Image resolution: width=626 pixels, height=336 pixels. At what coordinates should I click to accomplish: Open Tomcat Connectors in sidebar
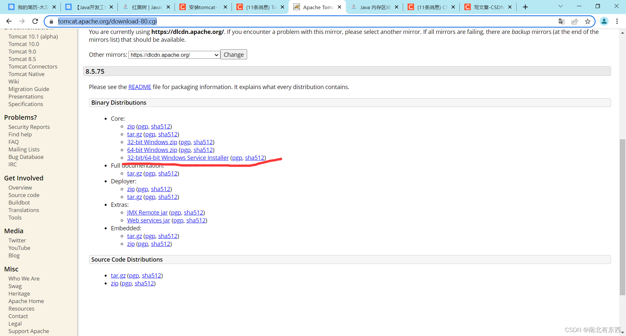point(33,67)
